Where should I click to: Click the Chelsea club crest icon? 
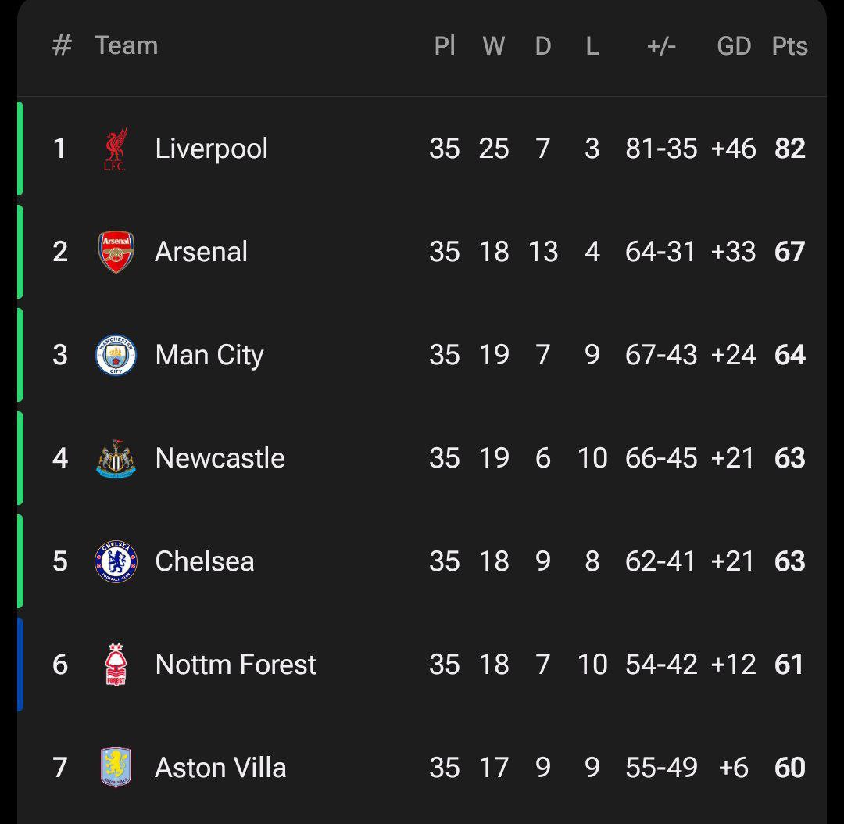click(116, 561)
